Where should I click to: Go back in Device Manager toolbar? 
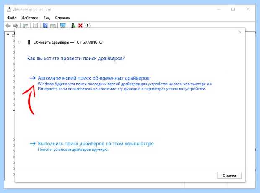(x=8, y=26)
